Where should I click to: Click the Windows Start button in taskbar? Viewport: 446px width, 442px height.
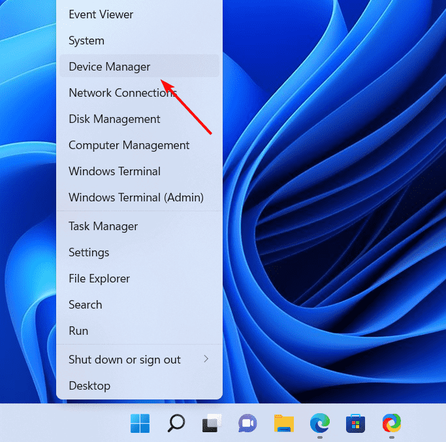(140, 423)
